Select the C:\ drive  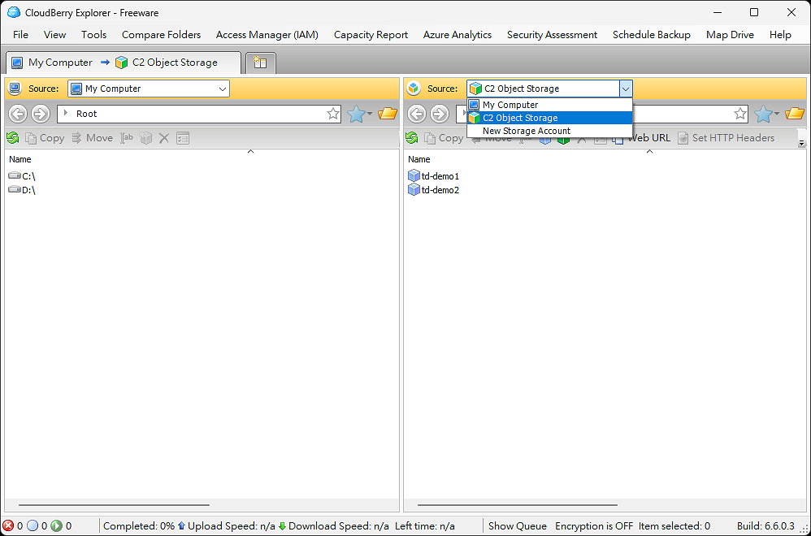coord(22,176)
